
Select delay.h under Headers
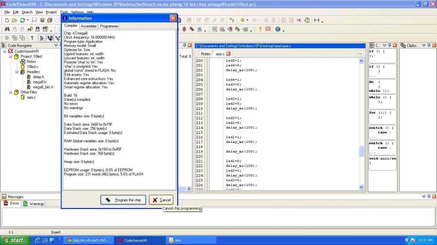[x=38, y=77]
